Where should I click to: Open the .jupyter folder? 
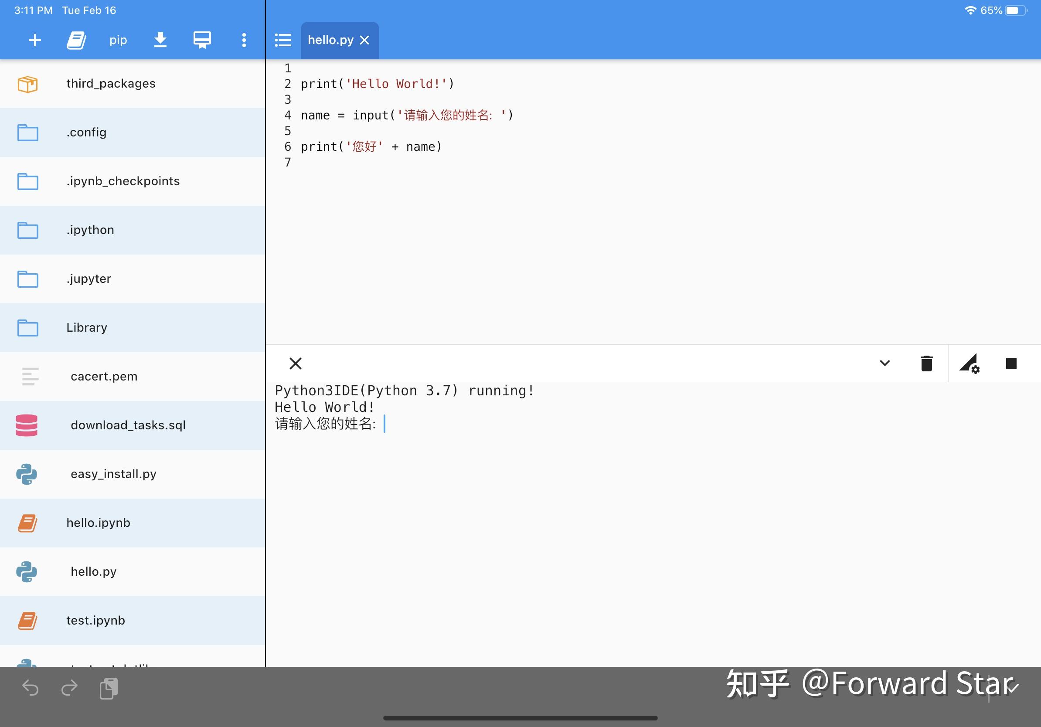tap(133, 279)
